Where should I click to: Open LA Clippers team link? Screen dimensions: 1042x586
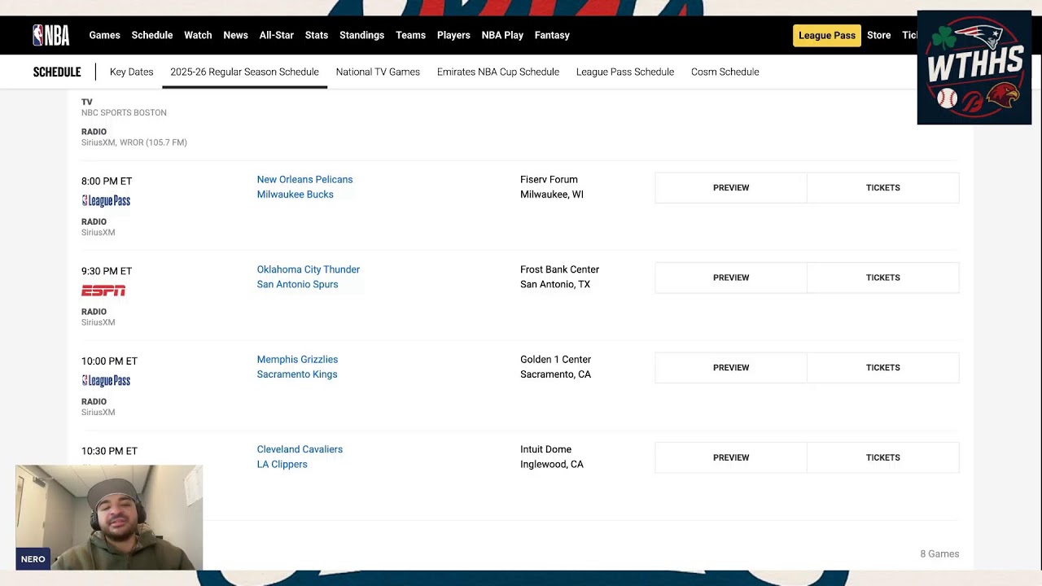tap(282, 465)
